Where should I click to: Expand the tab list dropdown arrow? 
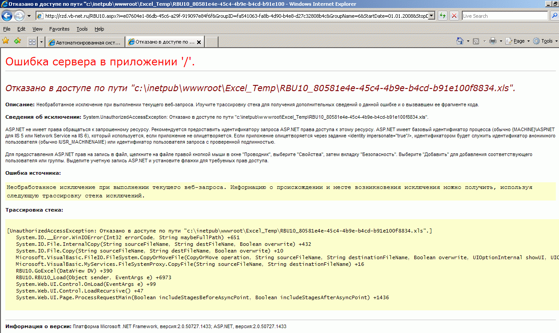tap(41, 42)
